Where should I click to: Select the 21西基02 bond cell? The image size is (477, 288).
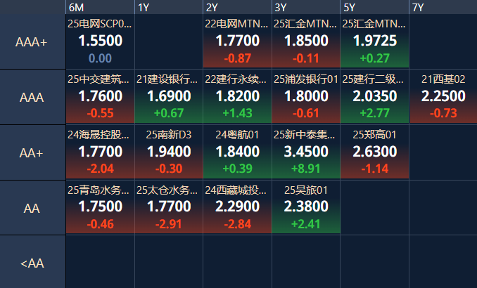[443, 97]
